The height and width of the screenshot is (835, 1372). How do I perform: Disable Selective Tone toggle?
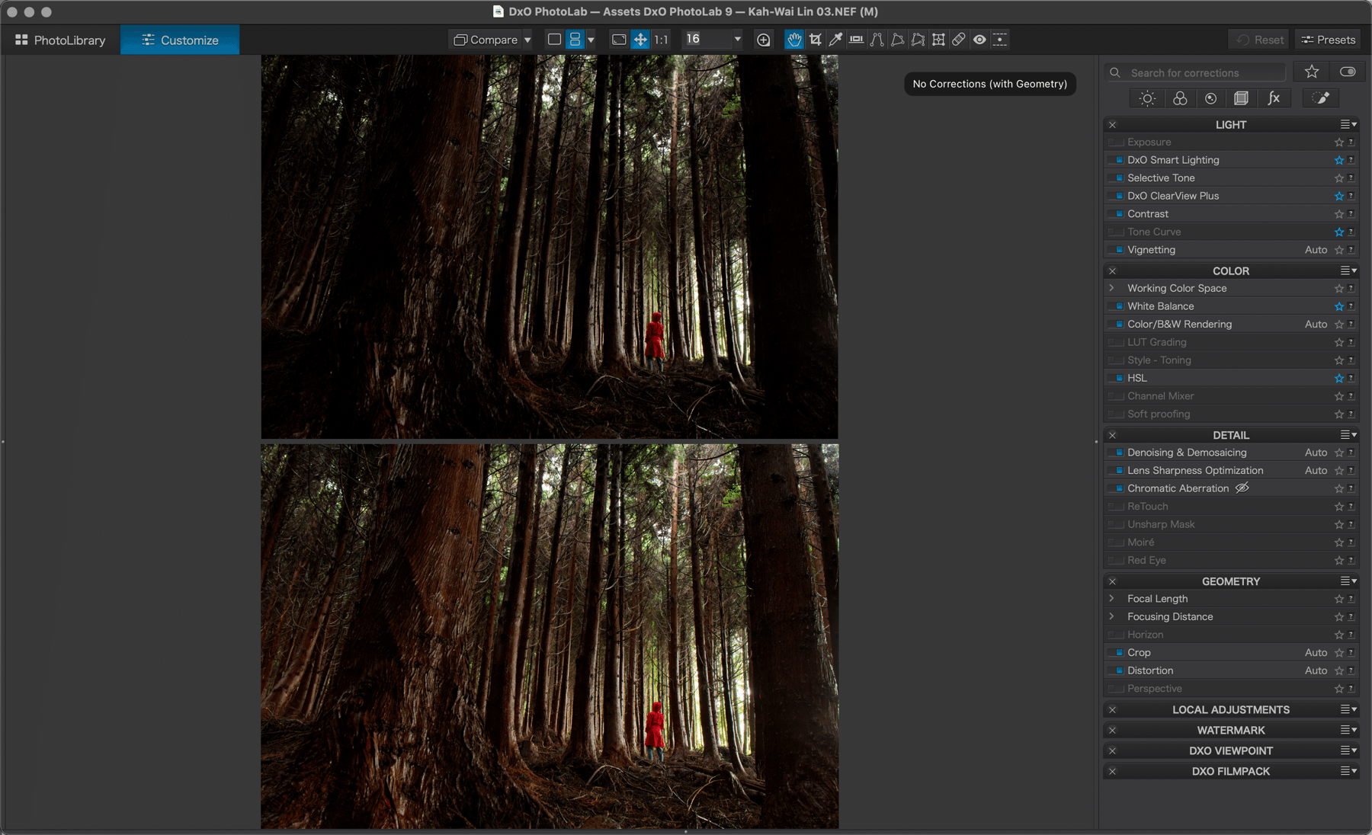(1117, 178)
